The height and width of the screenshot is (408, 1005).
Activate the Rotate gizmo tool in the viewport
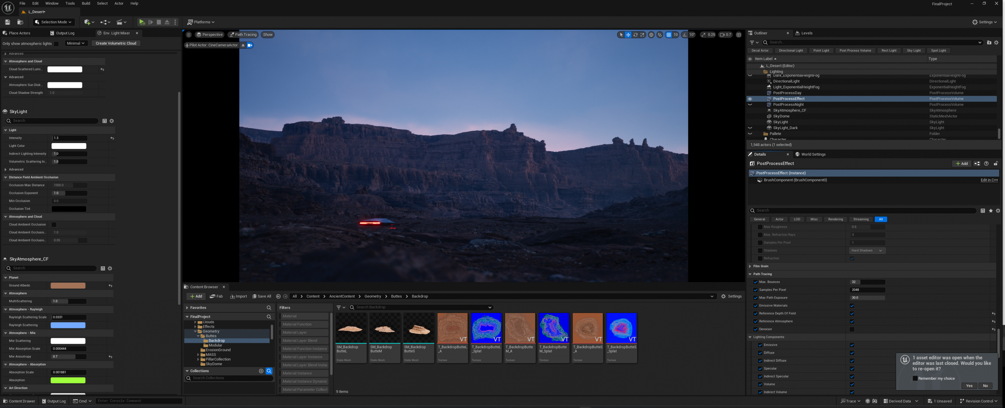pyautogui.click(x=635, y=35)
